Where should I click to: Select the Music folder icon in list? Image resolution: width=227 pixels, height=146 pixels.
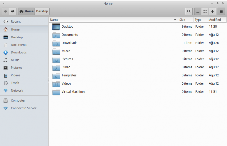(56, 51)
